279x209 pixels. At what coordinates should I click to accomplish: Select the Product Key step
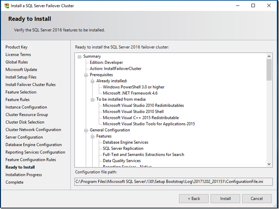click(16, 47)
